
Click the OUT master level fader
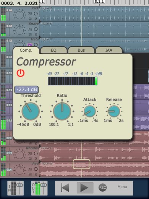[x=44, y=185]
